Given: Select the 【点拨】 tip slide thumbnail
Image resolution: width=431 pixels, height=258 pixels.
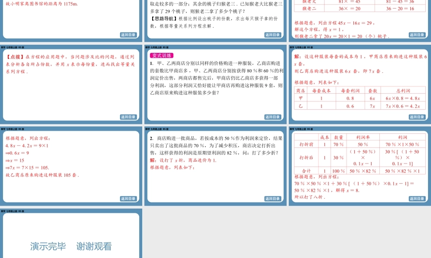Looking at the screenshot, I should tap(71, 82).
